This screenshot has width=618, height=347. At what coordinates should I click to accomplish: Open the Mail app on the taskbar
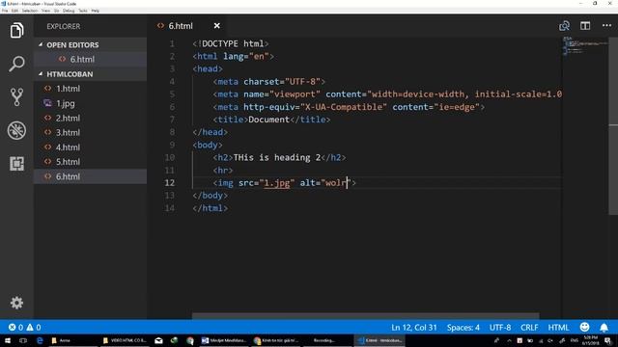tap(158, 340)
